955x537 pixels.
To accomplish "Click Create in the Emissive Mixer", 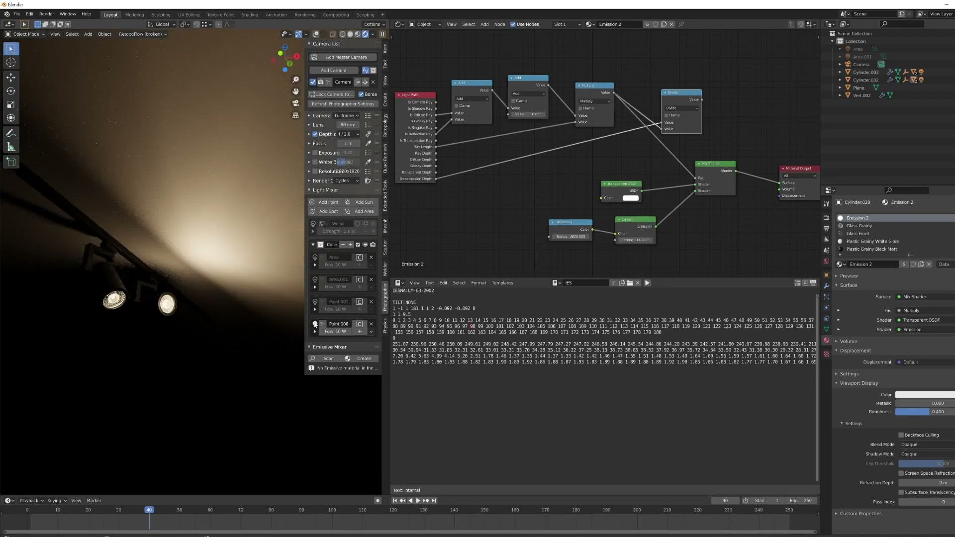I will click(361, 358).
